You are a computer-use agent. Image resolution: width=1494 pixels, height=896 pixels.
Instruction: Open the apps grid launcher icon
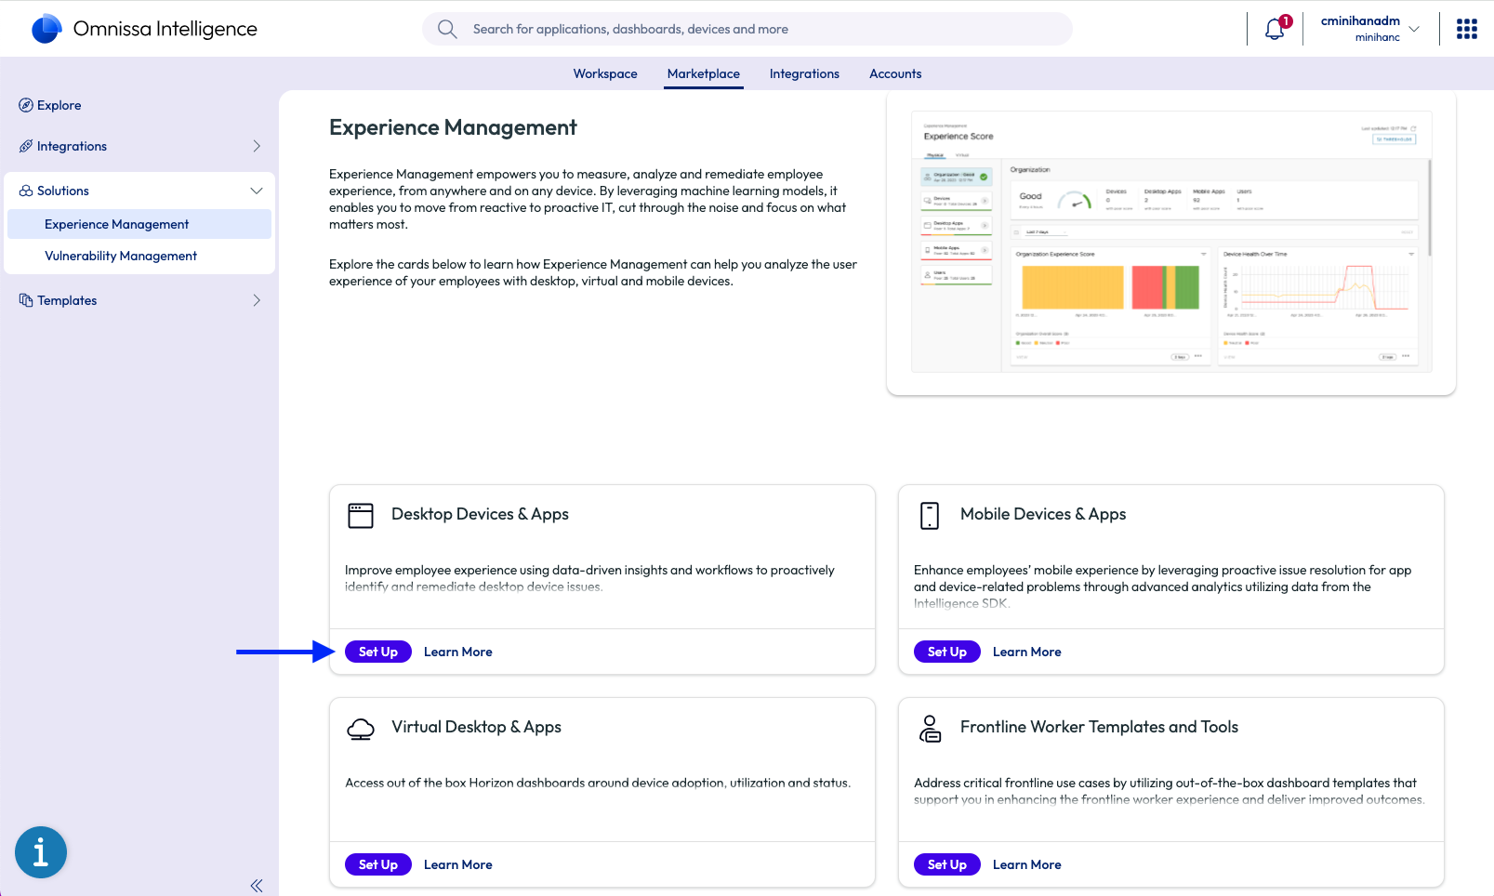[x=1467, y=29]
